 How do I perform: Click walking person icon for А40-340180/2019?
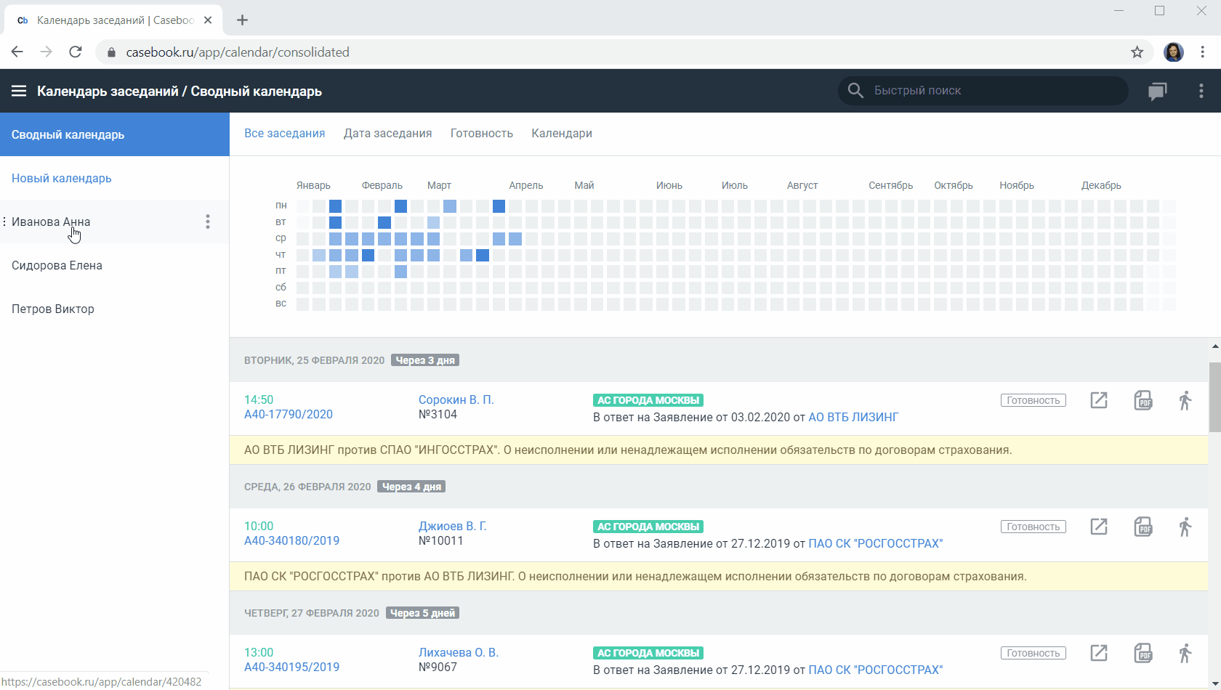pyautogui.click(x=1185, y=527)
